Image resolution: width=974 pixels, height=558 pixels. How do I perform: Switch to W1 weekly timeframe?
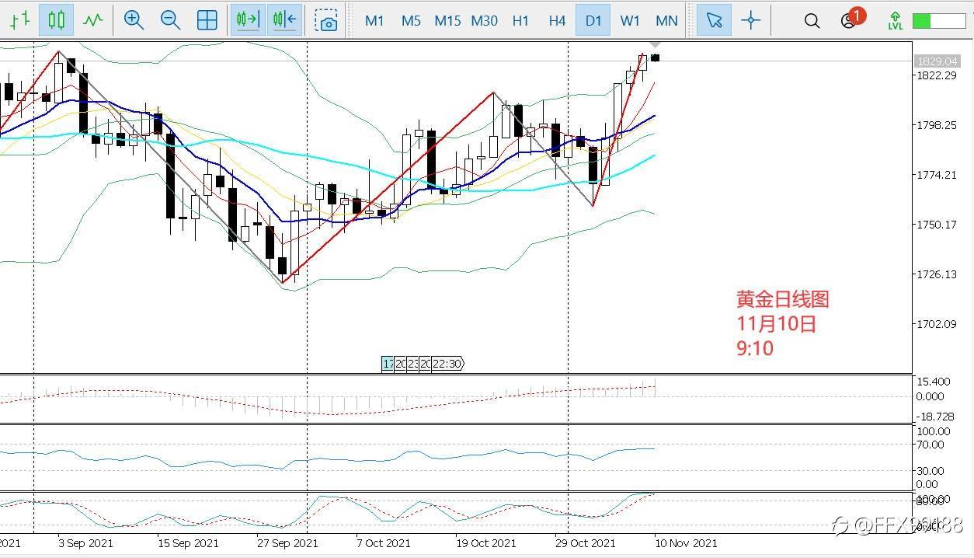630,21
